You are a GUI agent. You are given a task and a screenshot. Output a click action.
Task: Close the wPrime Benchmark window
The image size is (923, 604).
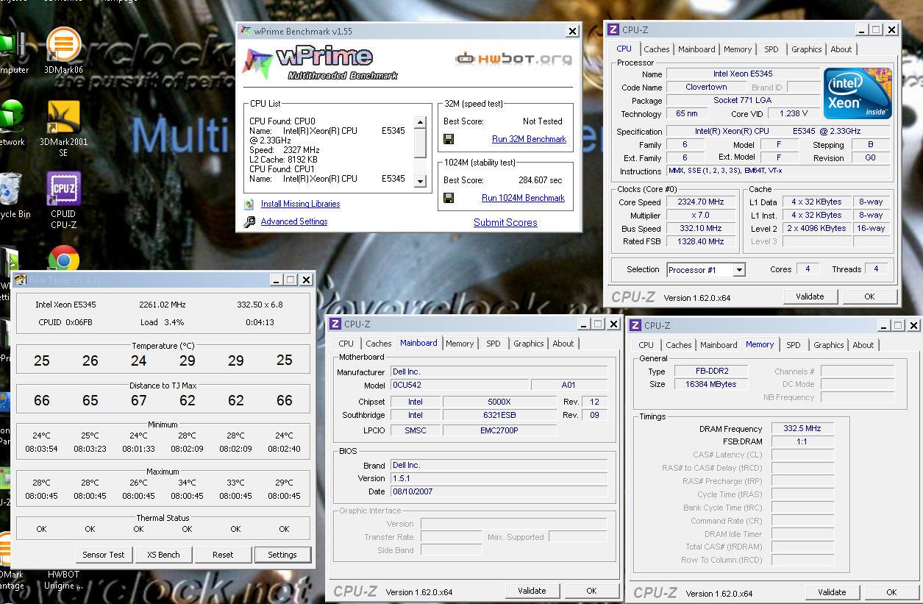click(572, 31)
